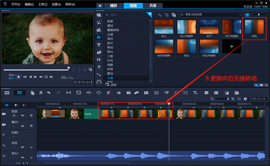Image resolution: width=270 pixels, height=166 pixels.
Task: Open the 编辑 (Edit) menu
Action: (29, 4)
